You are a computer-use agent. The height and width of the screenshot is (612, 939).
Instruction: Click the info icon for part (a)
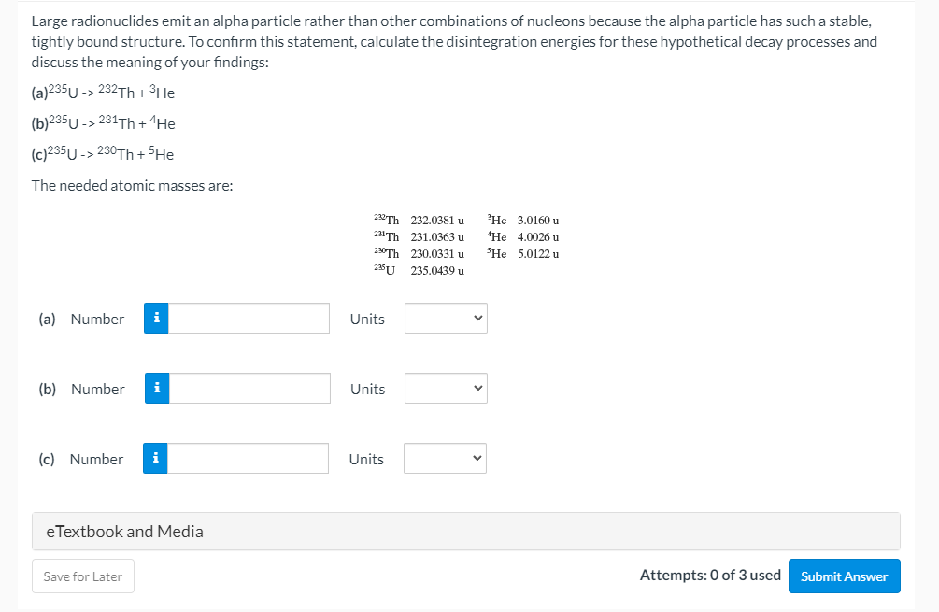click(156, 319)
